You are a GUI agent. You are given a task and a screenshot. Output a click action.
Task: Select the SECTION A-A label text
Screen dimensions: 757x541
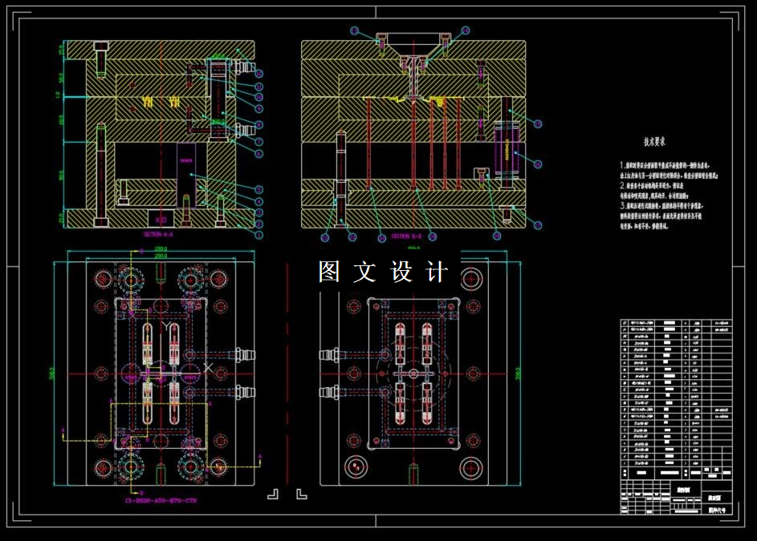tap(158, 234)
